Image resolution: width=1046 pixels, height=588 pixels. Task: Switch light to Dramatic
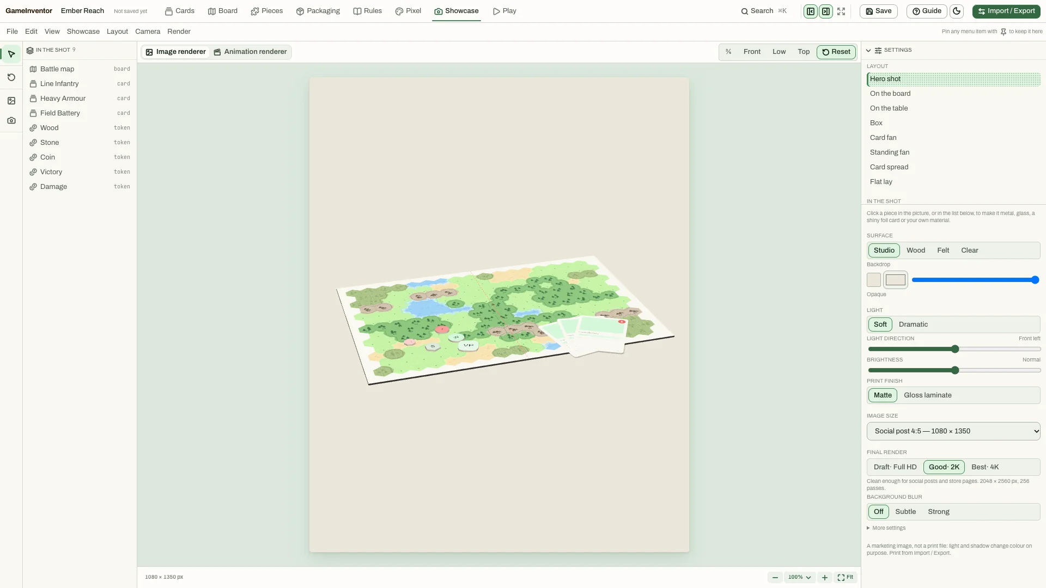(x=913, y=324)
